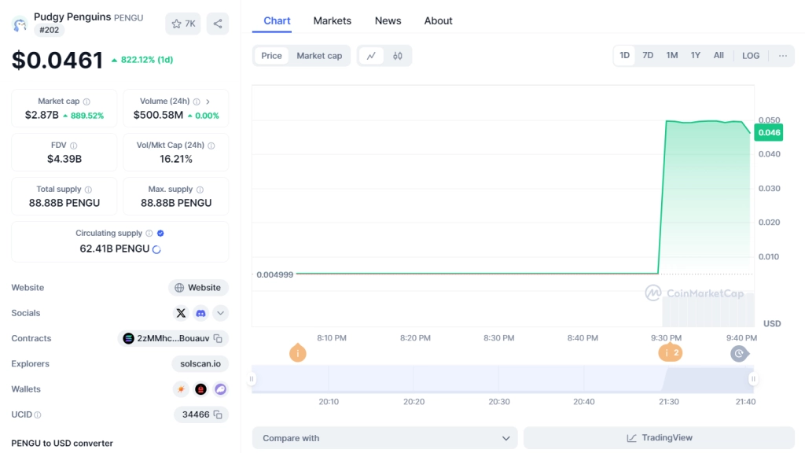
Task: Click the #202 rank badge
Action: pyautogui.click(x=49, y=30)
